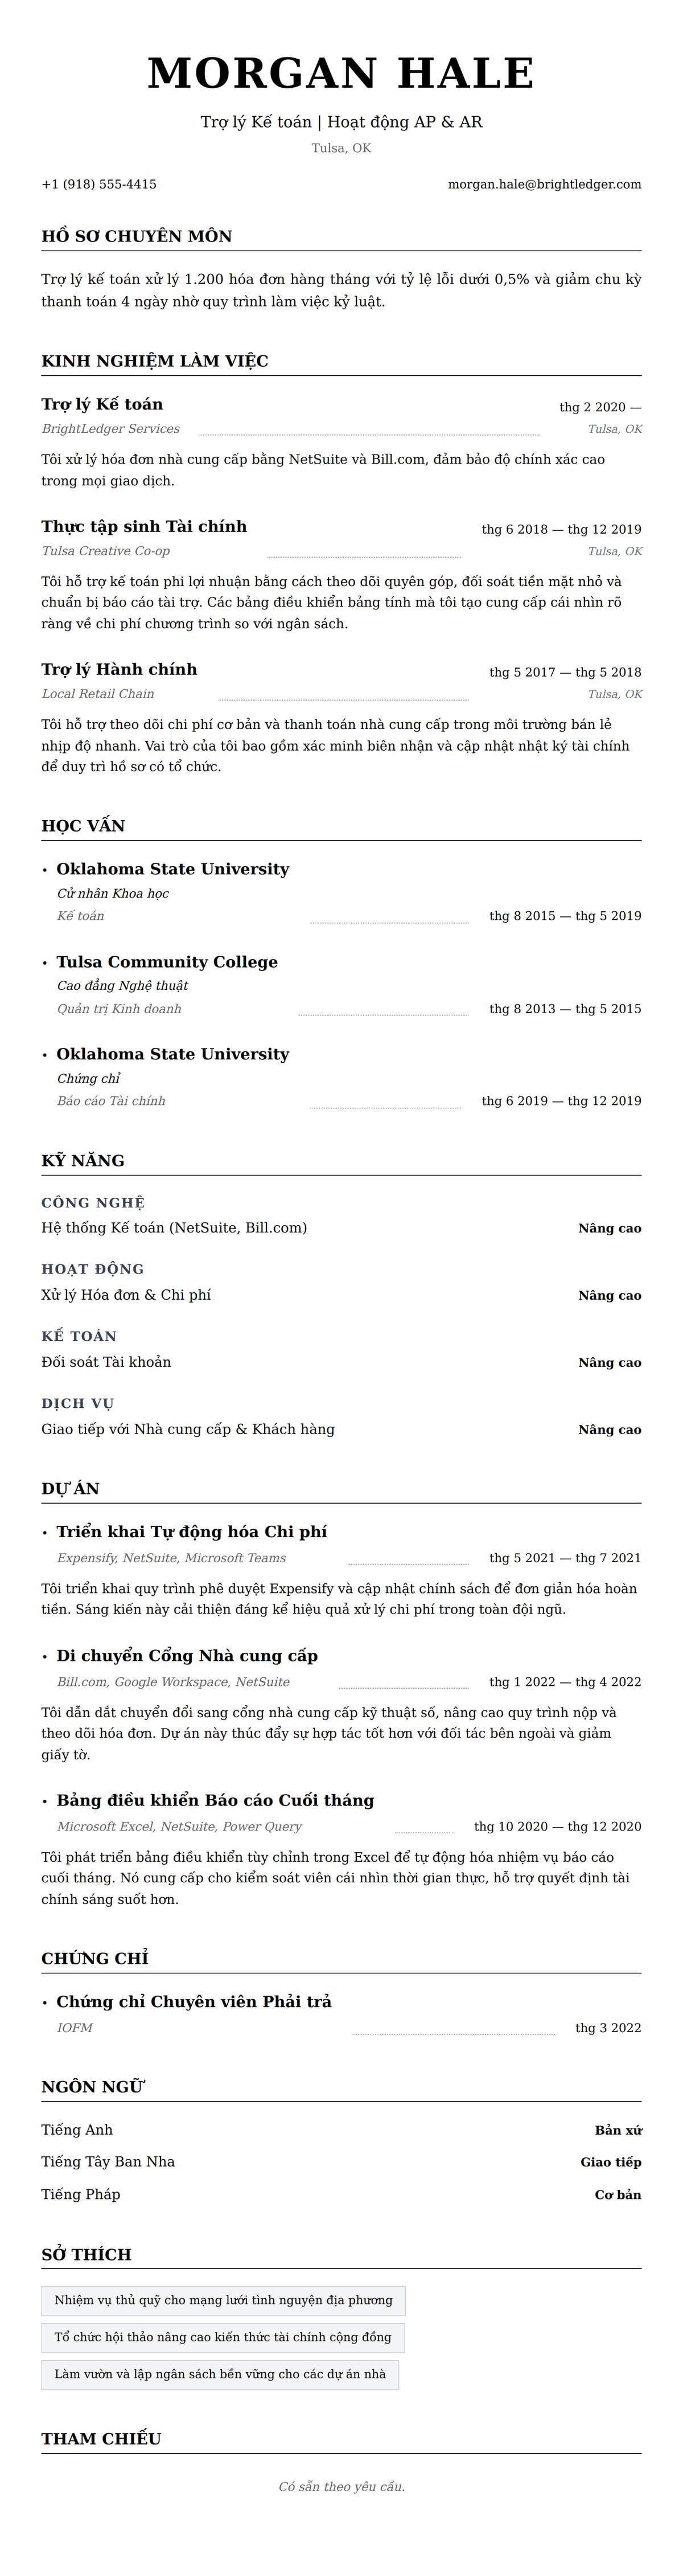Click Di chuyển Cổng Nhà cung cấp project
Screen dimensions: 683x2576
click(x=187, y=1656)
